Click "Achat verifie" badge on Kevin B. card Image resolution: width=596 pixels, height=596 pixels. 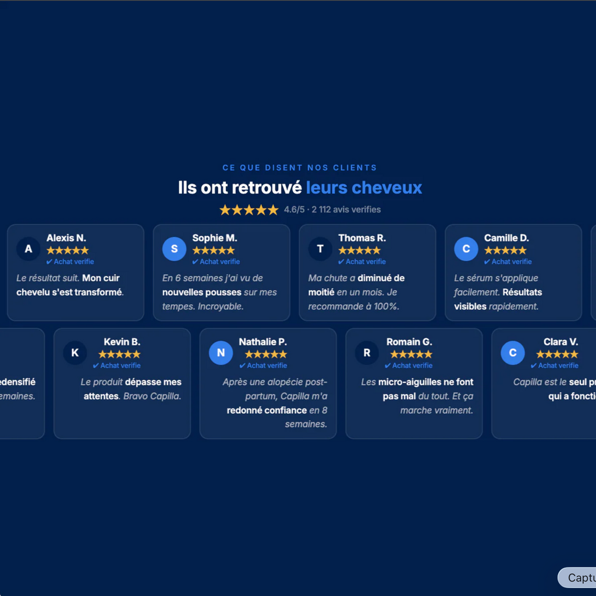(117, 366)
